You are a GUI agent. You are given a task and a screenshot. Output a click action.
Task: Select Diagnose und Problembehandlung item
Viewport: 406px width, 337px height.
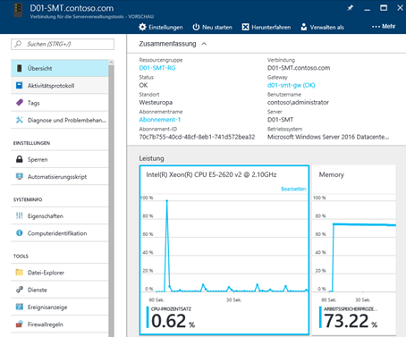pyautogui.click(x=60, y=120)
